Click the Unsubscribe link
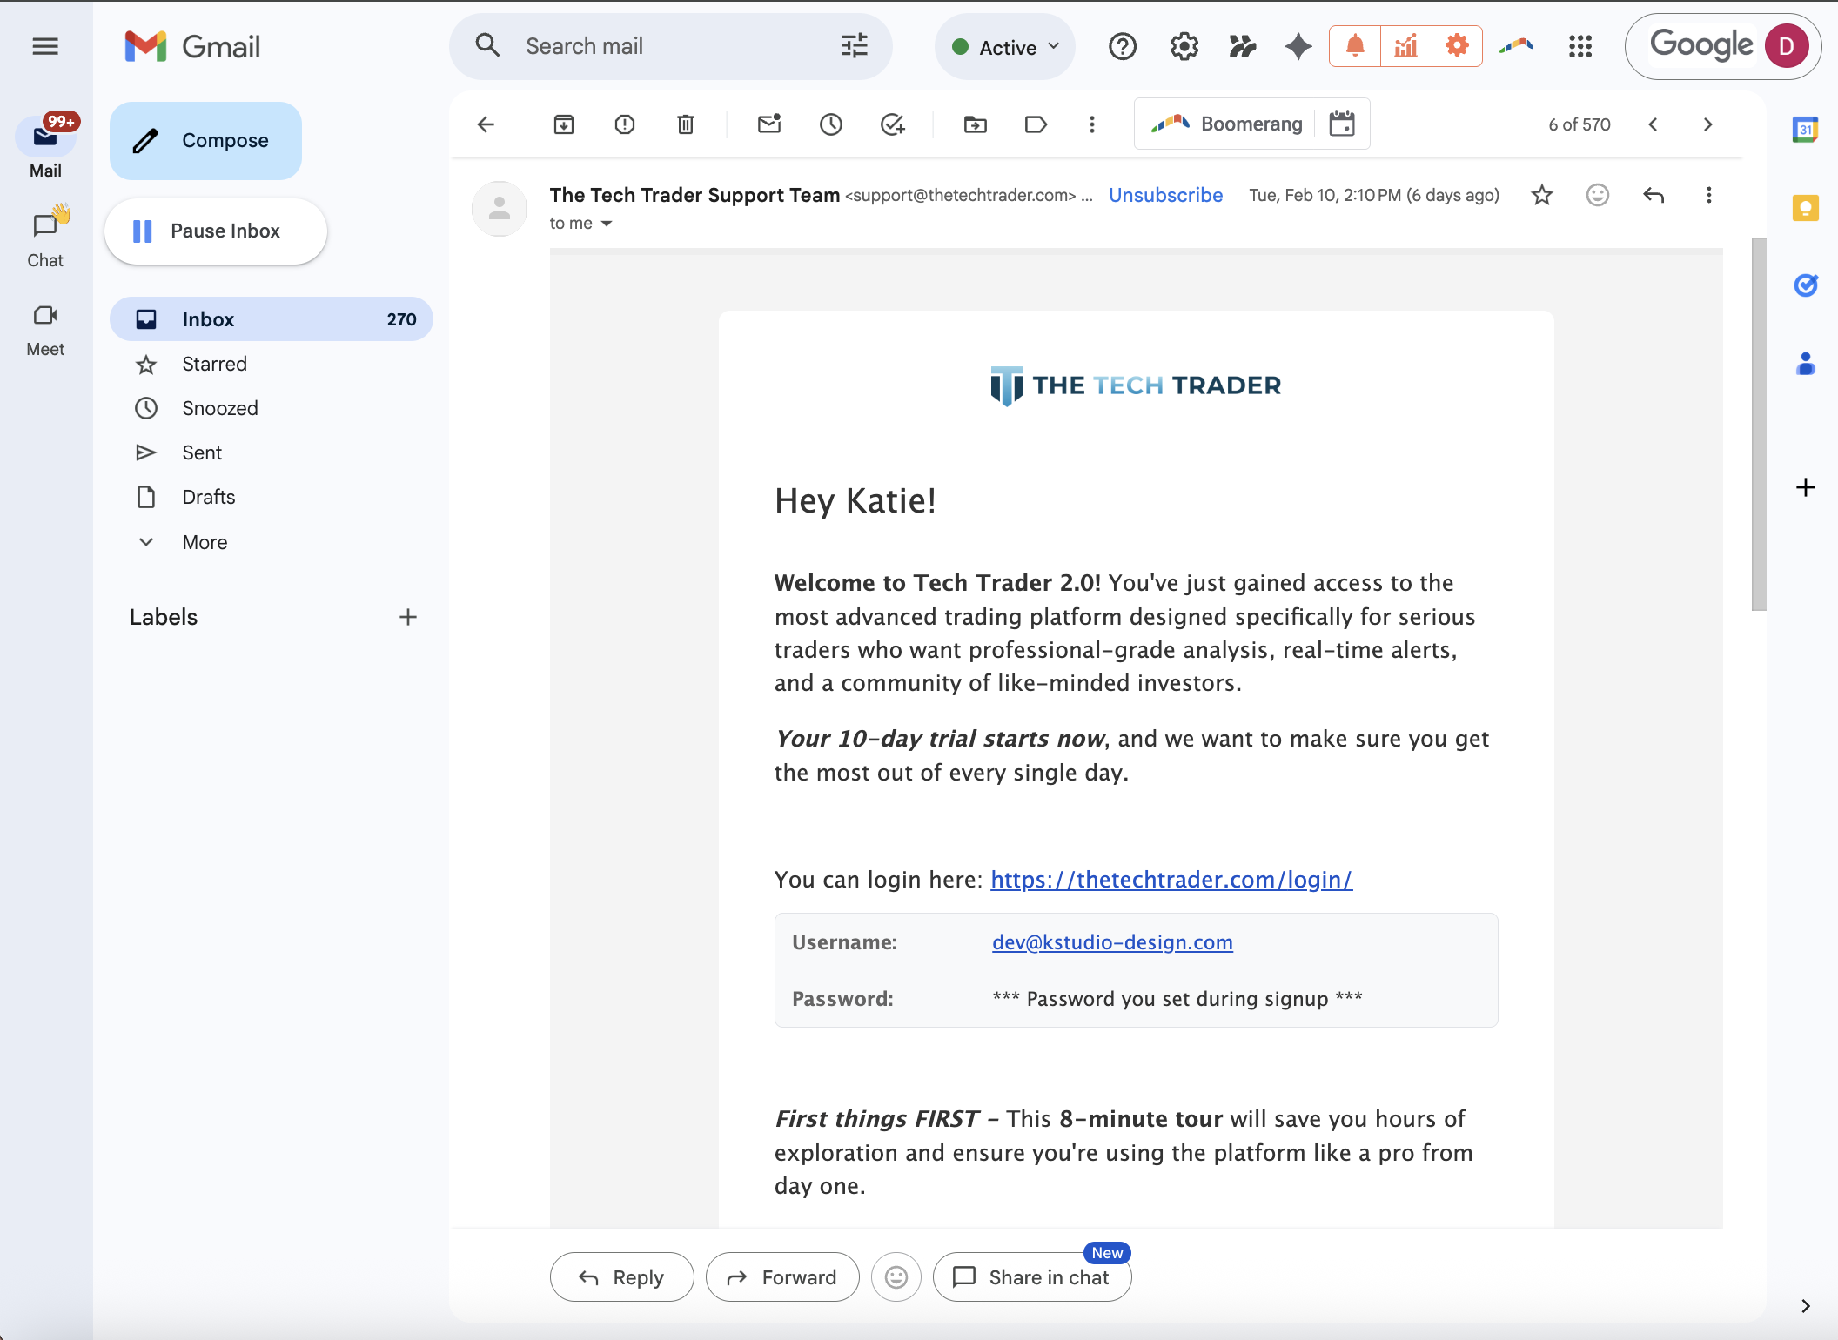1838x1340 pixels. (1165, 195)
